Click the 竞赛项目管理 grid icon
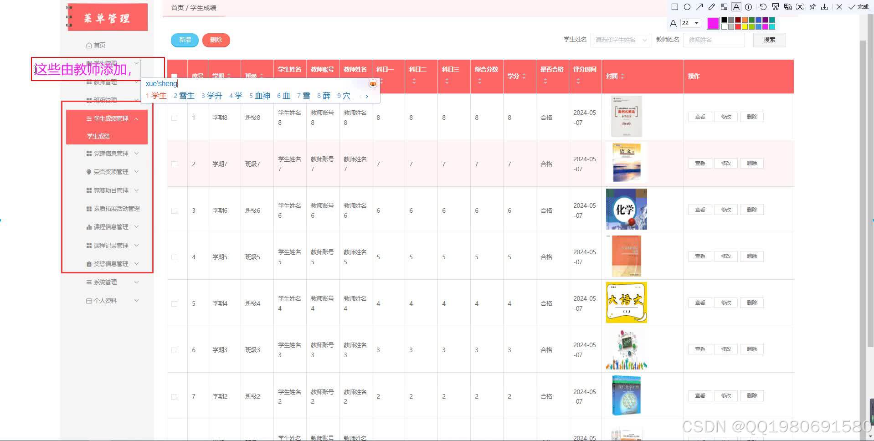This screenshot has width=874, height=441. click(x=89, y=190)
